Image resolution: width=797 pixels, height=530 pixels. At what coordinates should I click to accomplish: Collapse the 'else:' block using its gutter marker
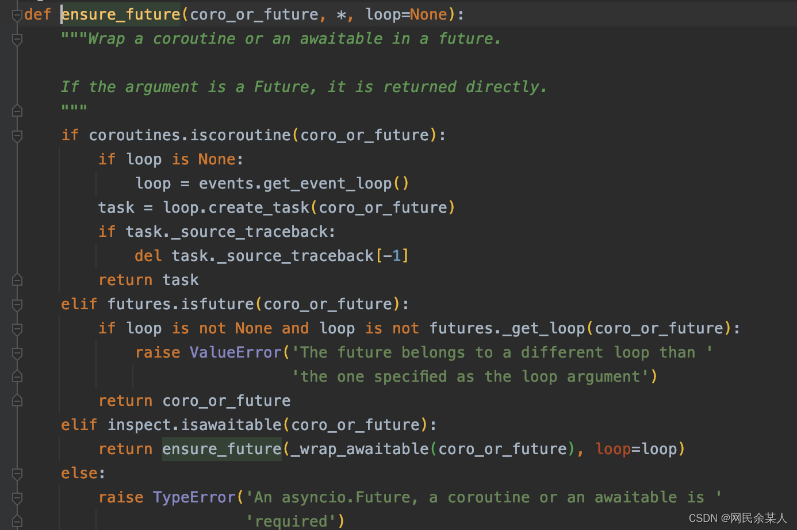click(x=17, y=474)
